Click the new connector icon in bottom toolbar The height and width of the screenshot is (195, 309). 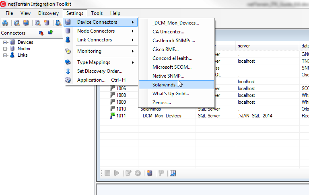point(150,173)
